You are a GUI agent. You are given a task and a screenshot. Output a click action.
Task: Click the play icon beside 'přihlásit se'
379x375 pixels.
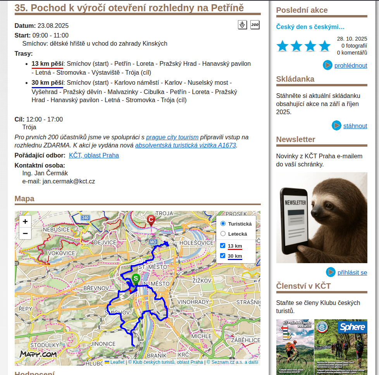pos(331,272)
